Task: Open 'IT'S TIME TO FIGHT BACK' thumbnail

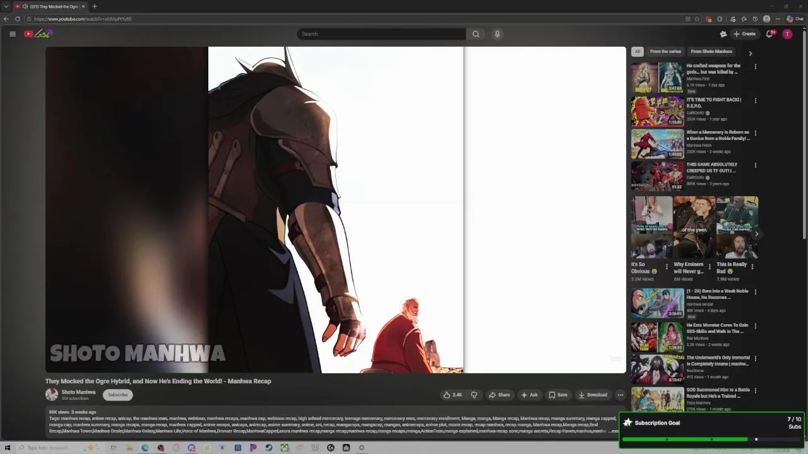Action: pos(657,111)
